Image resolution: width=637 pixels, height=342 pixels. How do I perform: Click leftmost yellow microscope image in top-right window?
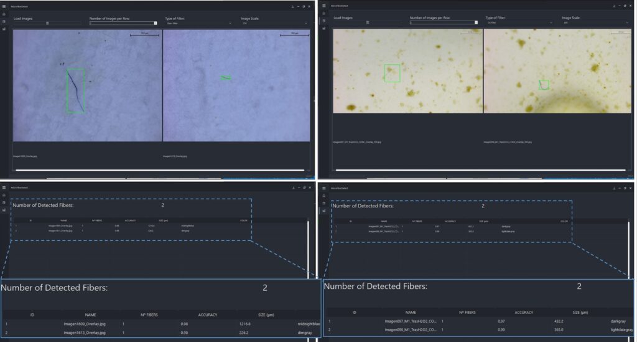407,70
